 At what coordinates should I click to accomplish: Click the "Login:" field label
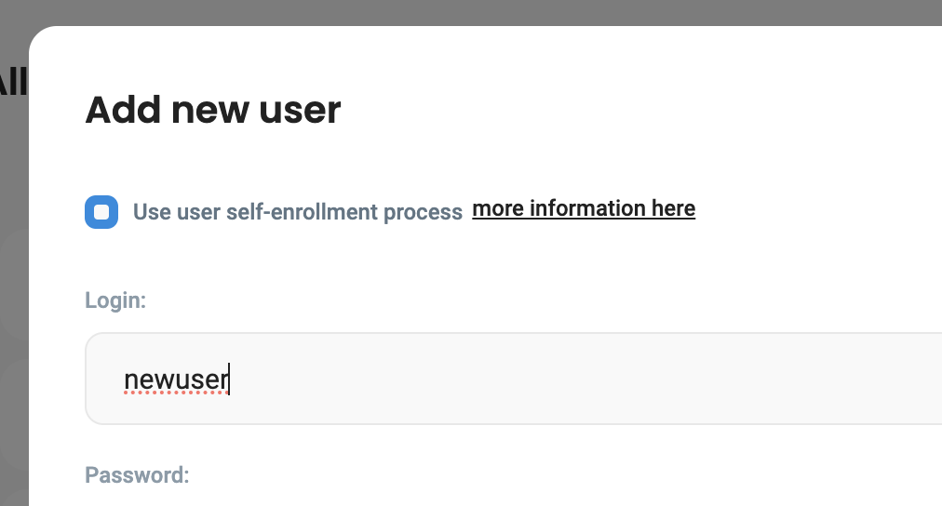click(115, 300)
